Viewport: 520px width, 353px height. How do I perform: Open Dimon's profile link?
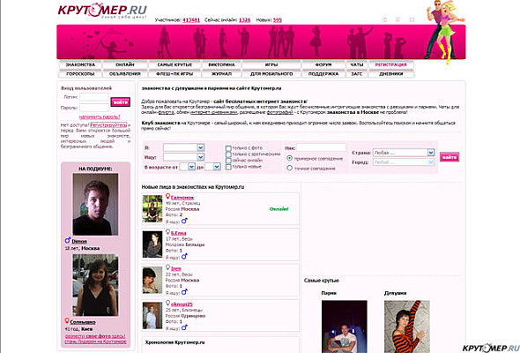point(79,242)
